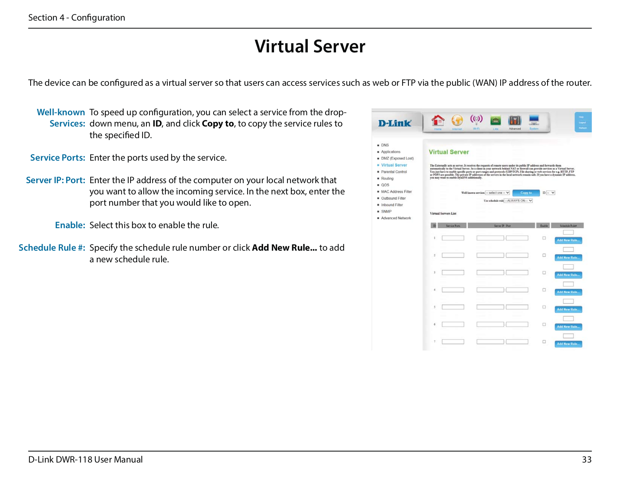The width and height of the screenshot is (620, 480).
Task: Select Outbound Filter menu item
Action: pyautogui.click(x=393, y=198)
